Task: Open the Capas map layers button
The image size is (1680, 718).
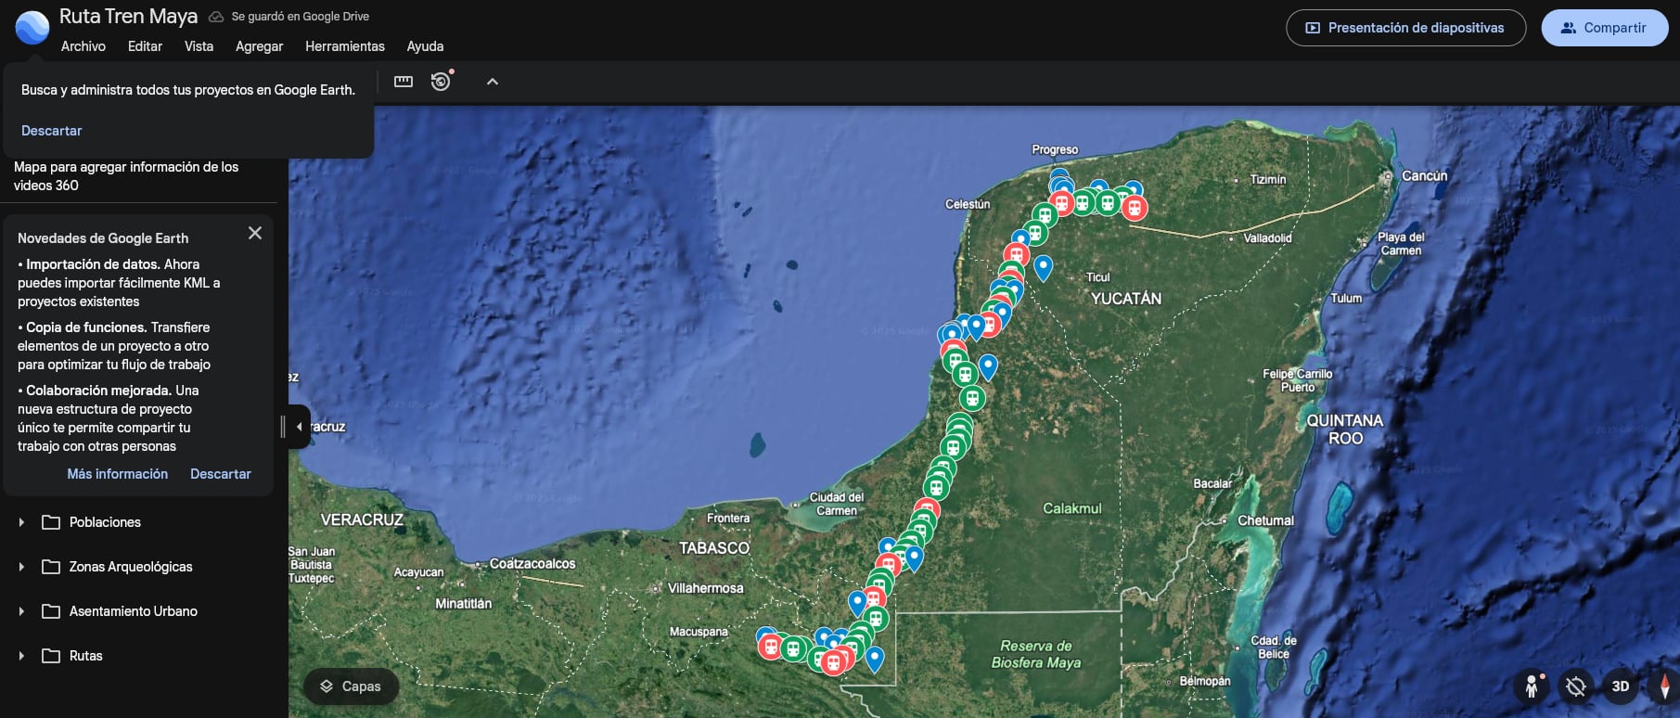Action: [352, 686]
